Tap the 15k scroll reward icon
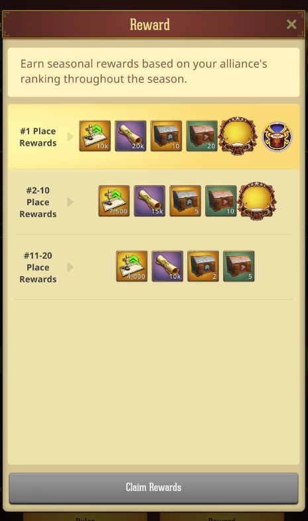Image resolution: width=308 pixels, height=521 pixels. click(x=150, y=201)
